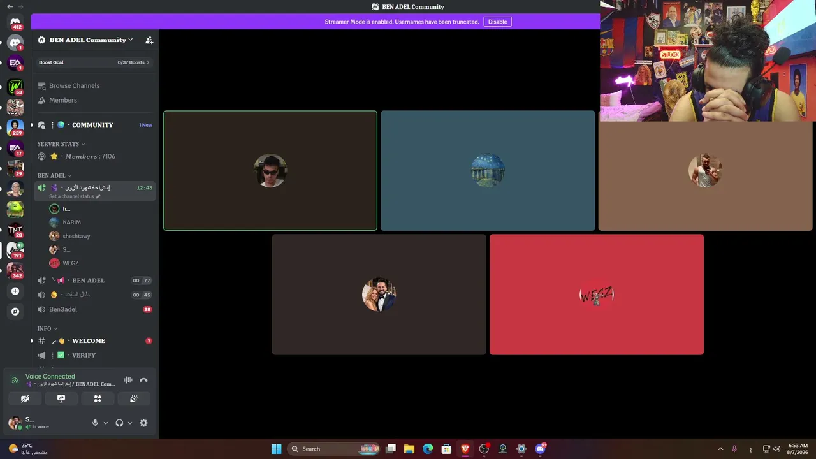Join the voice channel with 00/45 limit
The image size is (816, 459).
point(94,295)
